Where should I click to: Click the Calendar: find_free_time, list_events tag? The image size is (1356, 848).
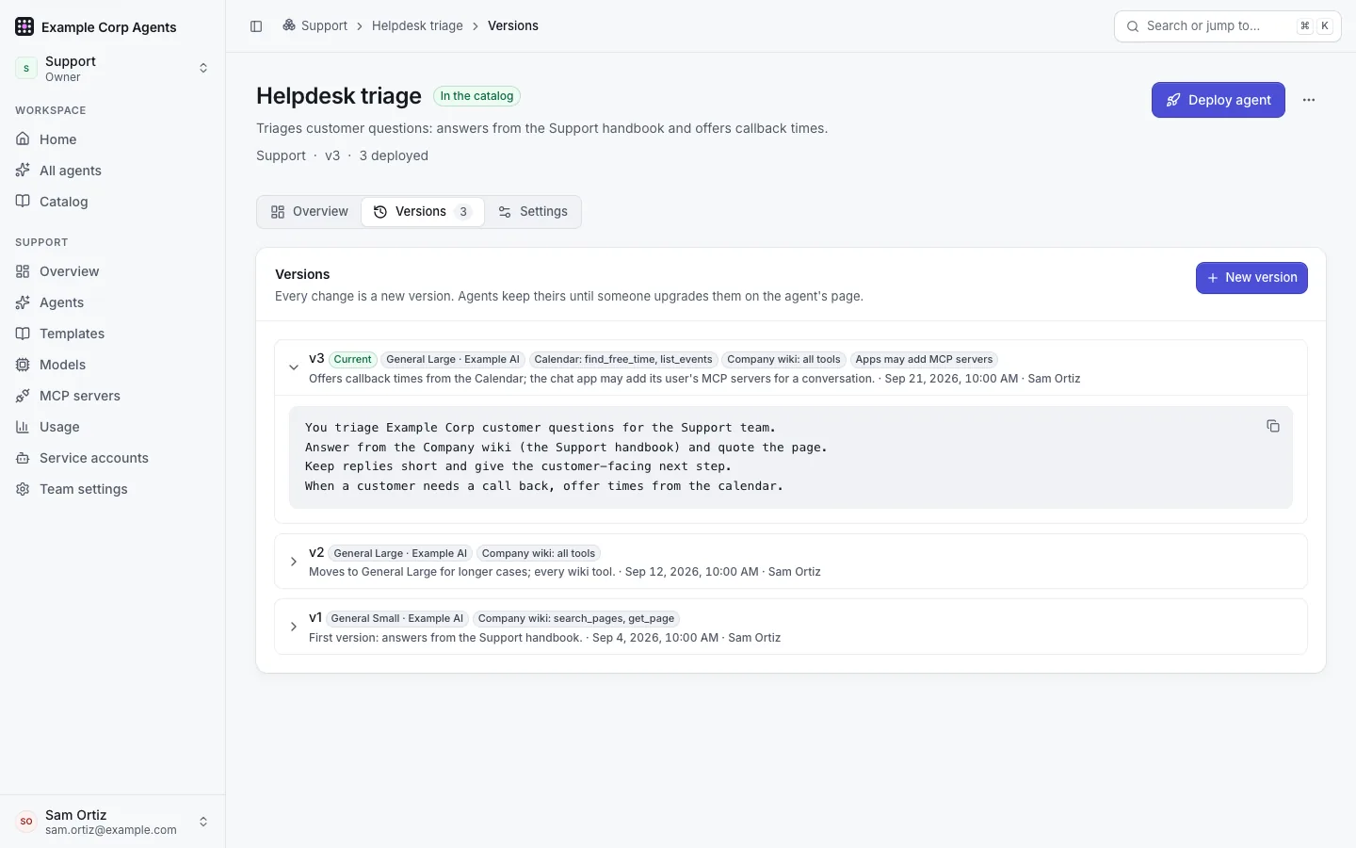click(623, 359)
